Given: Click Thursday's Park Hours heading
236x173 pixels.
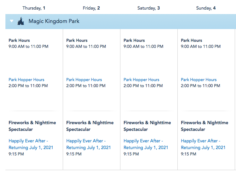Looking at the screenshot, I should pyautogui.click(x=19, y=41).
